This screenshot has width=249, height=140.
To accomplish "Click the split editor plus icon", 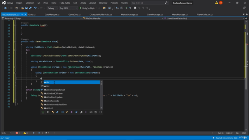I will point(246,18).
